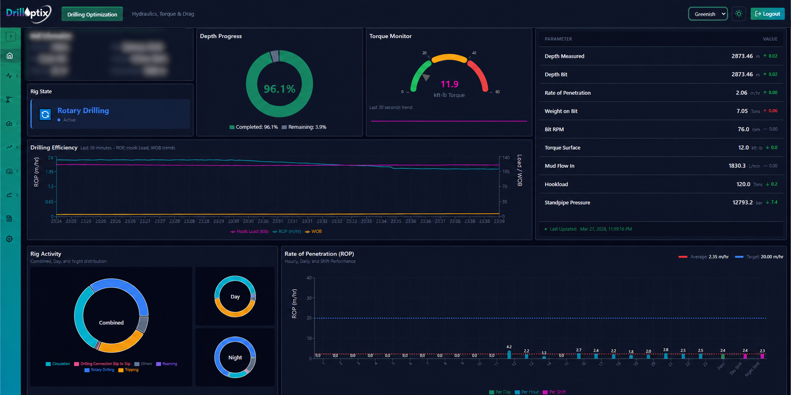Click the 4.2 bar in ROP chart
The width and height of the screenshot is (791, 395).
point(509,354)
